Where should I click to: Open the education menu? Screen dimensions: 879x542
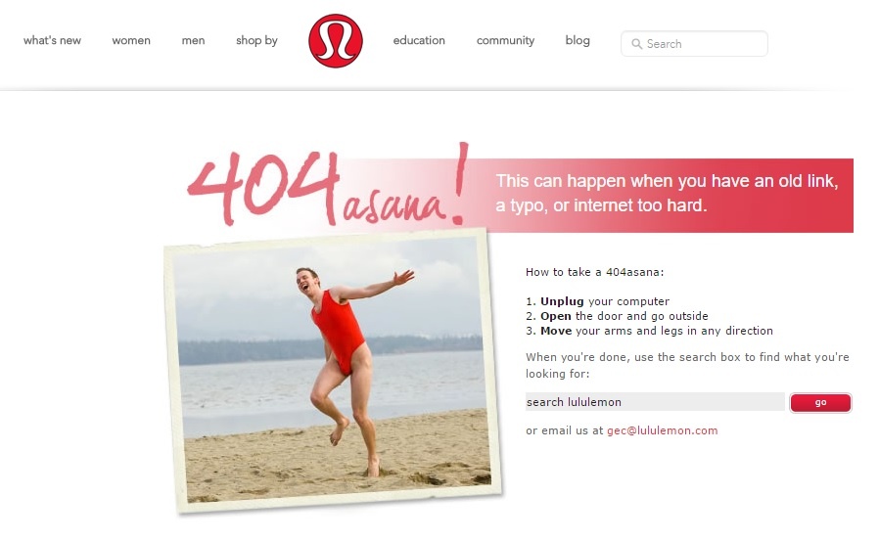[x=419, y=40]
